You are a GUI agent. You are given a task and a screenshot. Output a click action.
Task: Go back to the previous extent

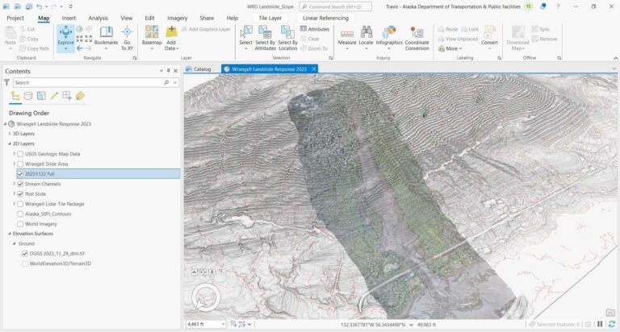click(x=79, y=48)
